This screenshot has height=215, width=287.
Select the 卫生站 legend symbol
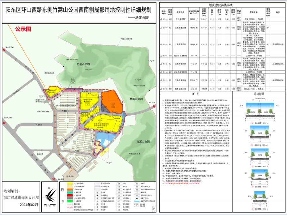tap(97, 204)
